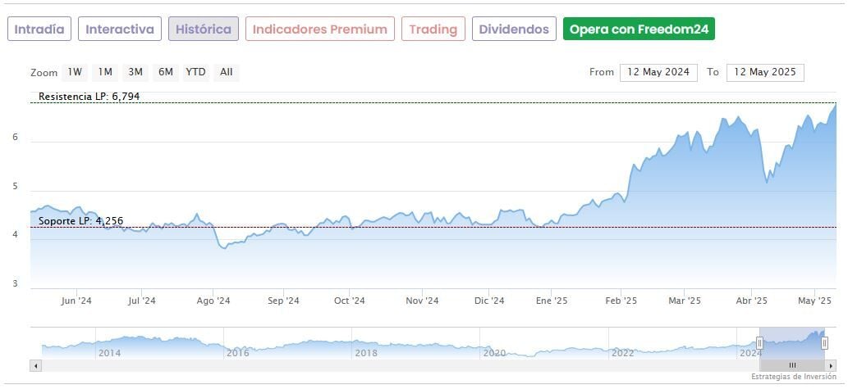848x389 pixels.
Task: Open the Estrategias de Inversión credit link
Action: [x=793, y=377]
